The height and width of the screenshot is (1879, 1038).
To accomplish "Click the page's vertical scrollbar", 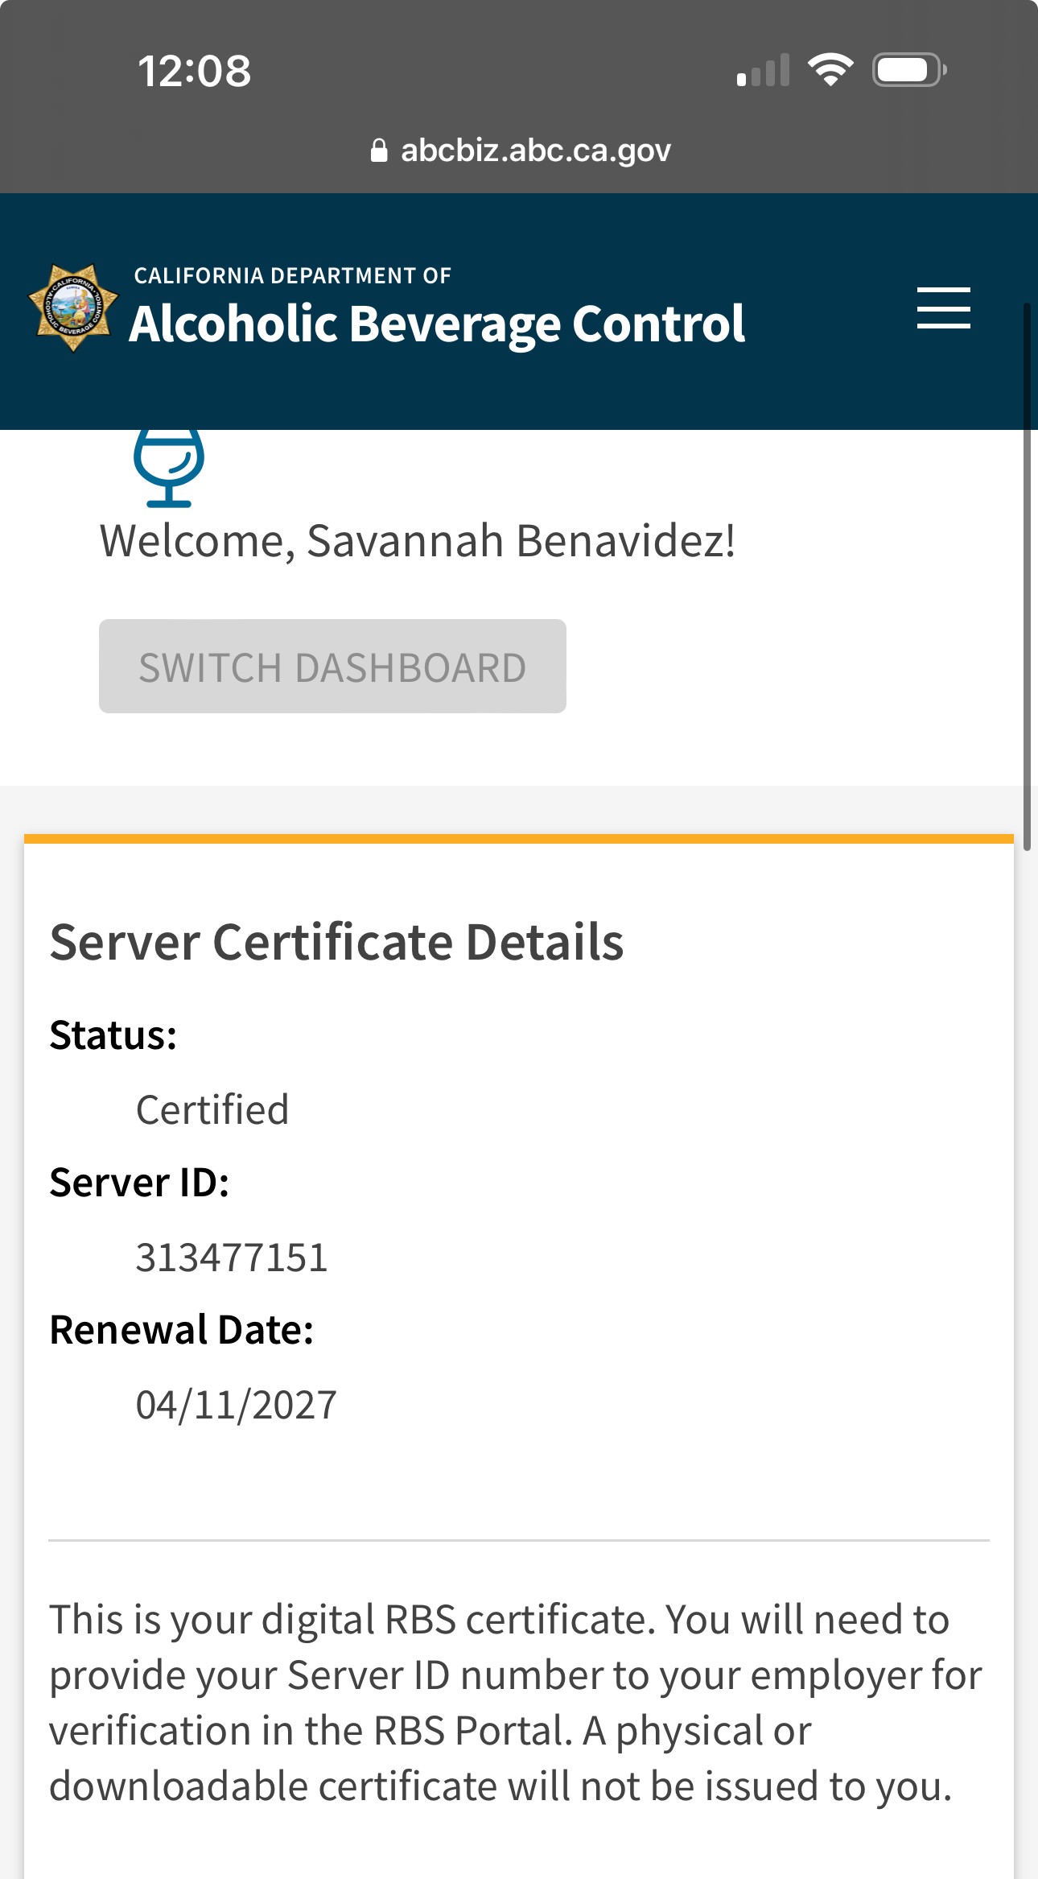I will [x=1027, y=576].
